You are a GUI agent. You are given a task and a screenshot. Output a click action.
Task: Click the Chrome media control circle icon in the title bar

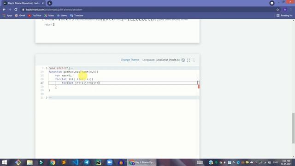(x=272, y=3)
